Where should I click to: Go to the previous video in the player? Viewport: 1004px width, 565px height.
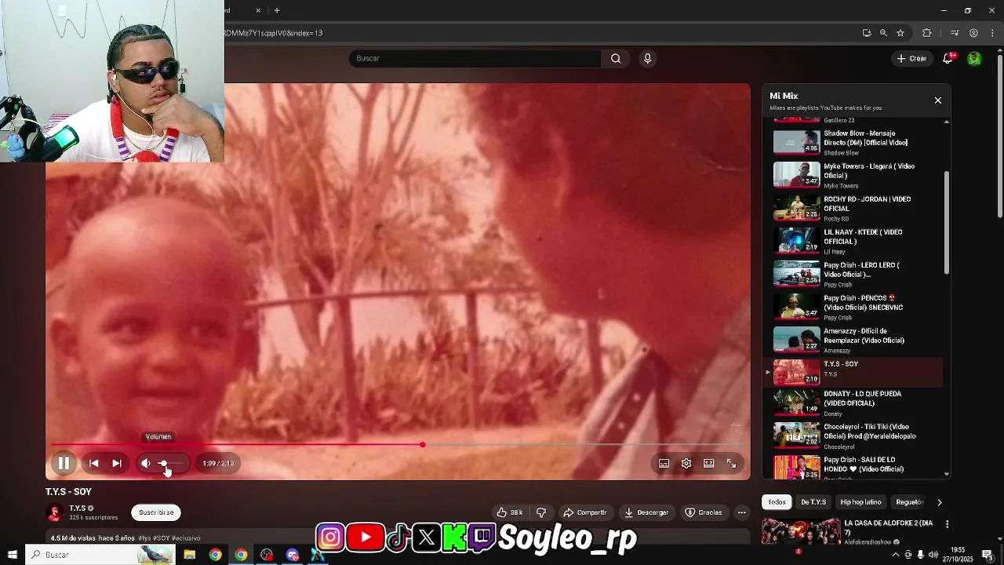93,463
